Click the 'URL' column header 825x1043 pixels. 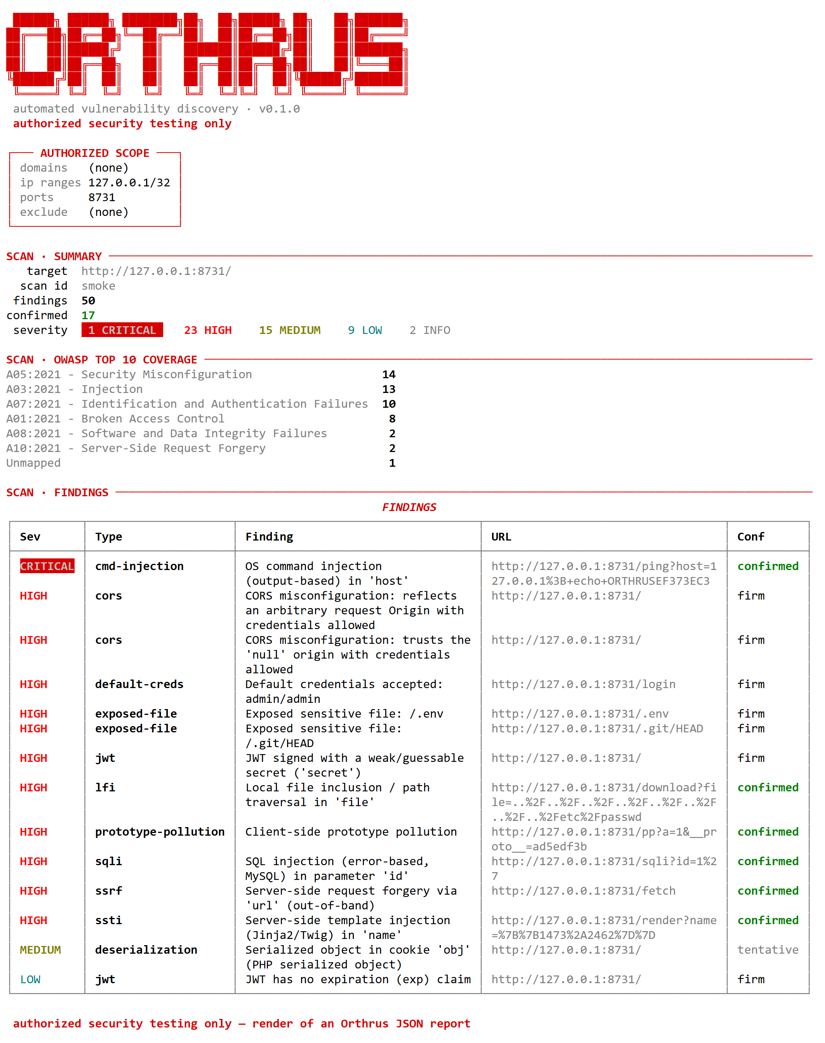tap(501, 537)
